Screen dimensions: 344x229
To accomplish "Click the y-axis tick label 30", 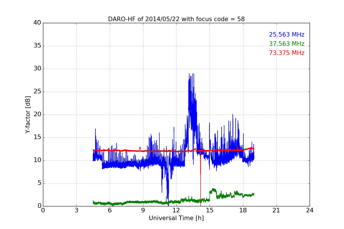I will [x=37, y=69].
